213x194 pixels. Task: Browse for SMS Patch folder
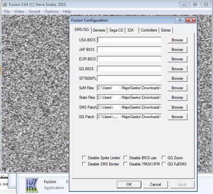tap(177, 107)
